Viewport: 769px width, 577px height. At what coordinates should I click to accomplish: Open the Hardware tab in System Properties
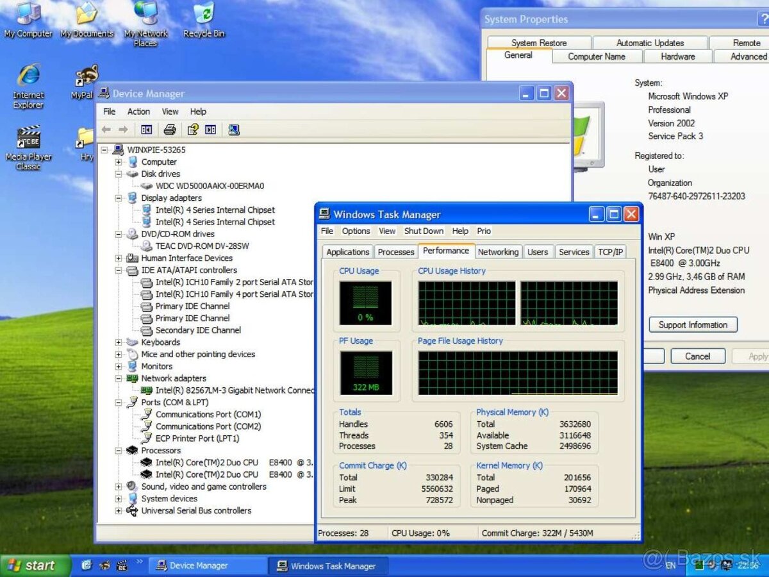click(677, 56)
